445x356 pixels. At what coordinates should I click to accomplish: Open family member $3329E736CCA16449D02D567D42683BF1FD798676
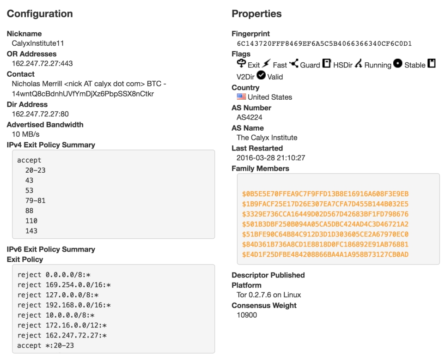[x=325, y=214]
